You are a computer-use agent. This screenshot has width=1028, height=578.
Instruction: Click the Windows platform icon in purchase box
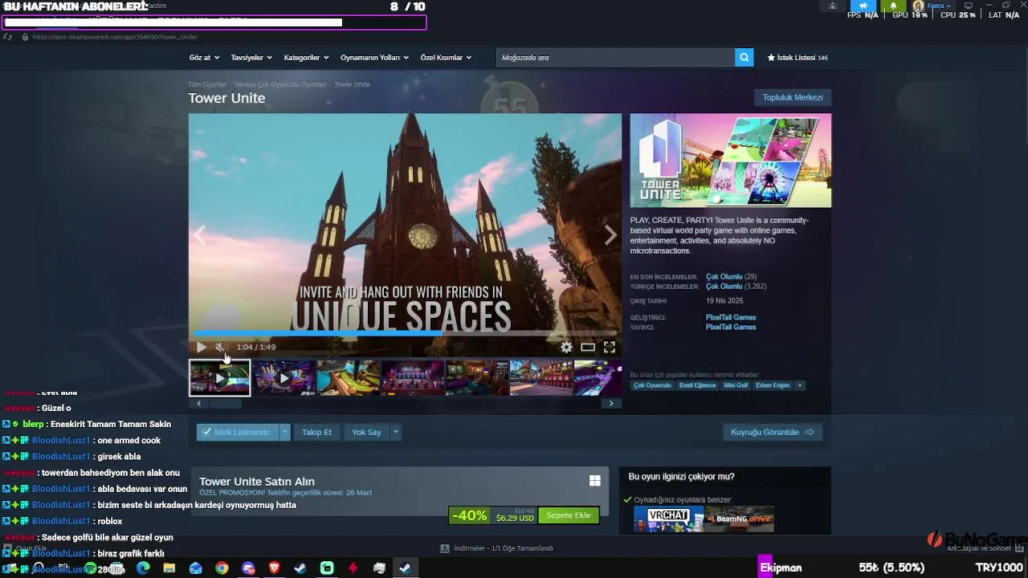pos(594,481)
